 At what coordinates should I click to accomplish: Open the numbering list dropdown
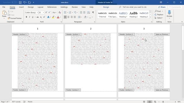click(72, 13)
